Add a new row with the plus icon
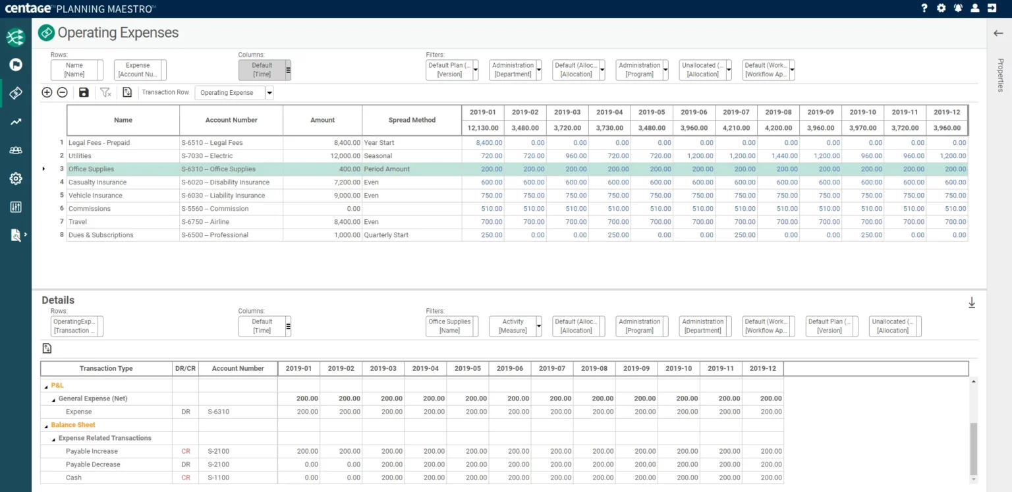Image resolution: width=1012 pixels, height=492 pixels. coord(47,92)
